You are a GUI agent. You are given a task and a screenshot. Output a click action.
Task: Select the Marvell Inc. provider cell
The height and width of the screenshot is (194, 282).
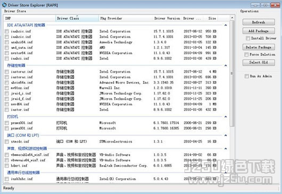pyautogui.click(x=110, y=88)
